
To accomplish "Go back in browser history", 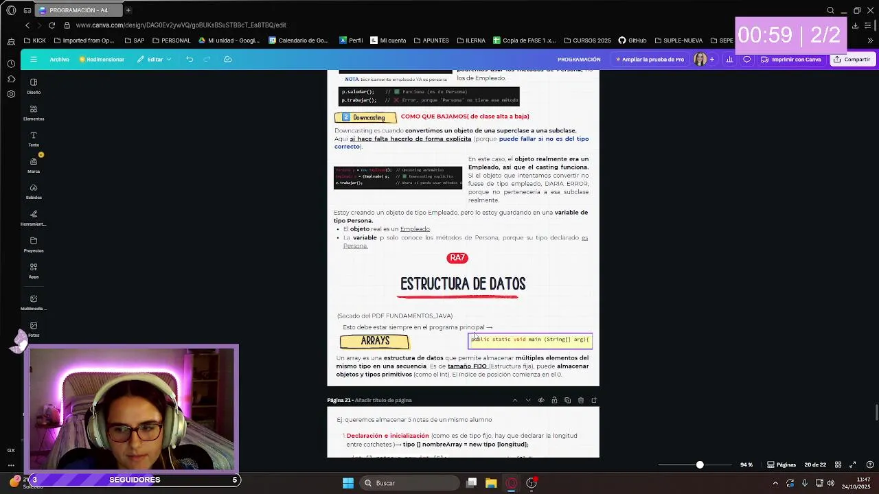I will click(x=27, y=25).
